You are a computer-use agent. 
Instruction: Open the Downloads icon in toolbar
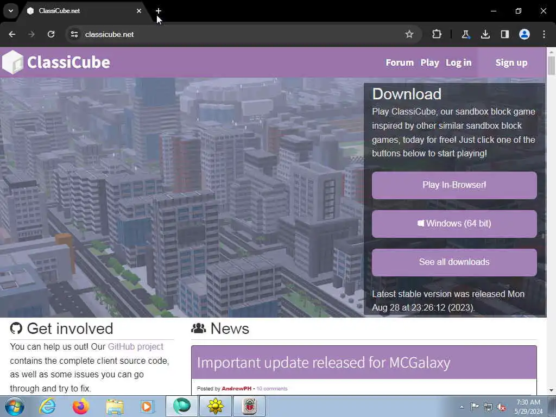click(x=485, y=34)
